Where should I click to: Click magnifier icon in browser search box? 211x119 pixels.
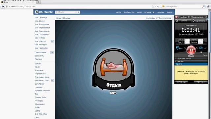pyautogui.click(x=203, y=6)
